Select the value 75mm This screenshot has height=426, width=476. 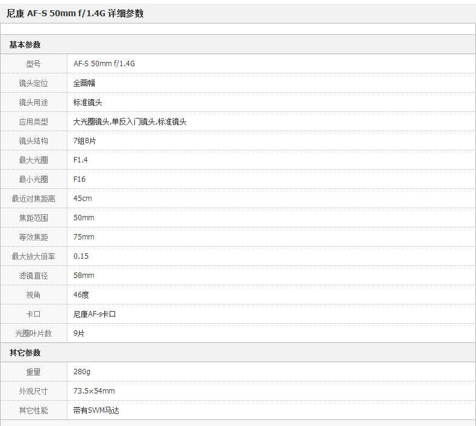[84, 237]
